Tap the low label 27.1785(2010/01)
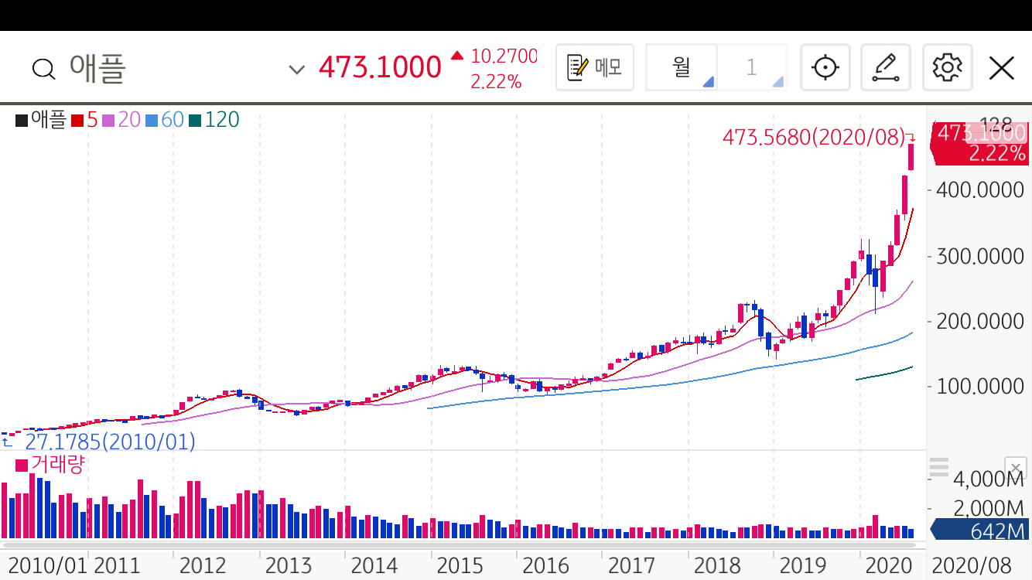Viewport: 1032px width, 580px height. click(110, 442)
